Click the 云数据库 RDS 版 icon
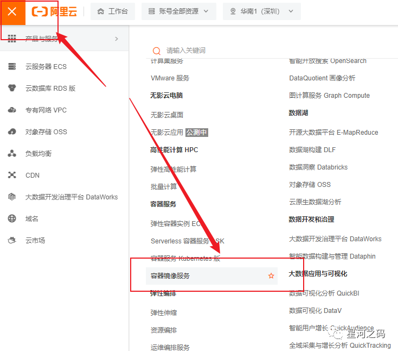398x351 pixels. pos(12,88)
